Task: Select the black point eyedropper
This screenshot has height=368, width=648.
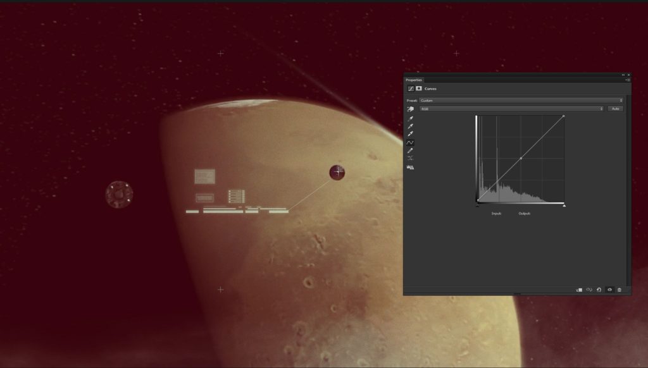Action: 411,118
